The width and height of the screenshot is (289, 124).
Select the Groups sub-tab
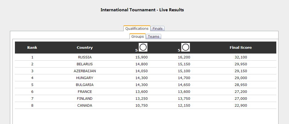(137, 36)
